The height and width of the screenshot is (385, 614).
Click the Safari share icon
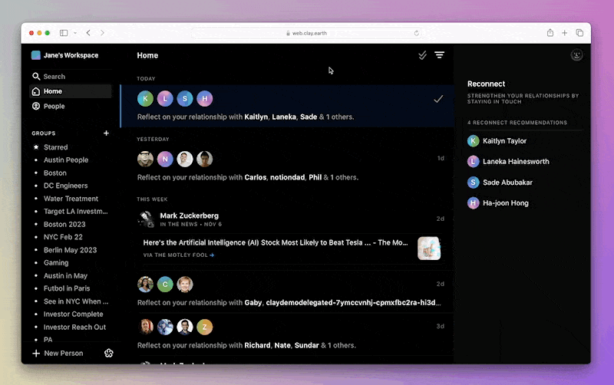(x=550, y=33)
